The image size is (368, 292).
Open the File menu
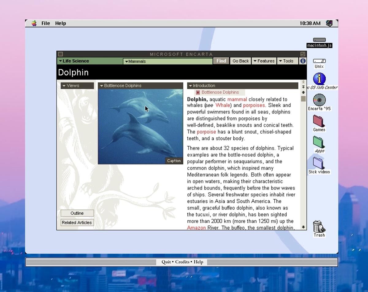tap(45, 23)
